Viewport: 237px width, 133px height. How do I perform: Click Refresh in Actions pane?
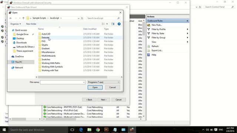155,46
